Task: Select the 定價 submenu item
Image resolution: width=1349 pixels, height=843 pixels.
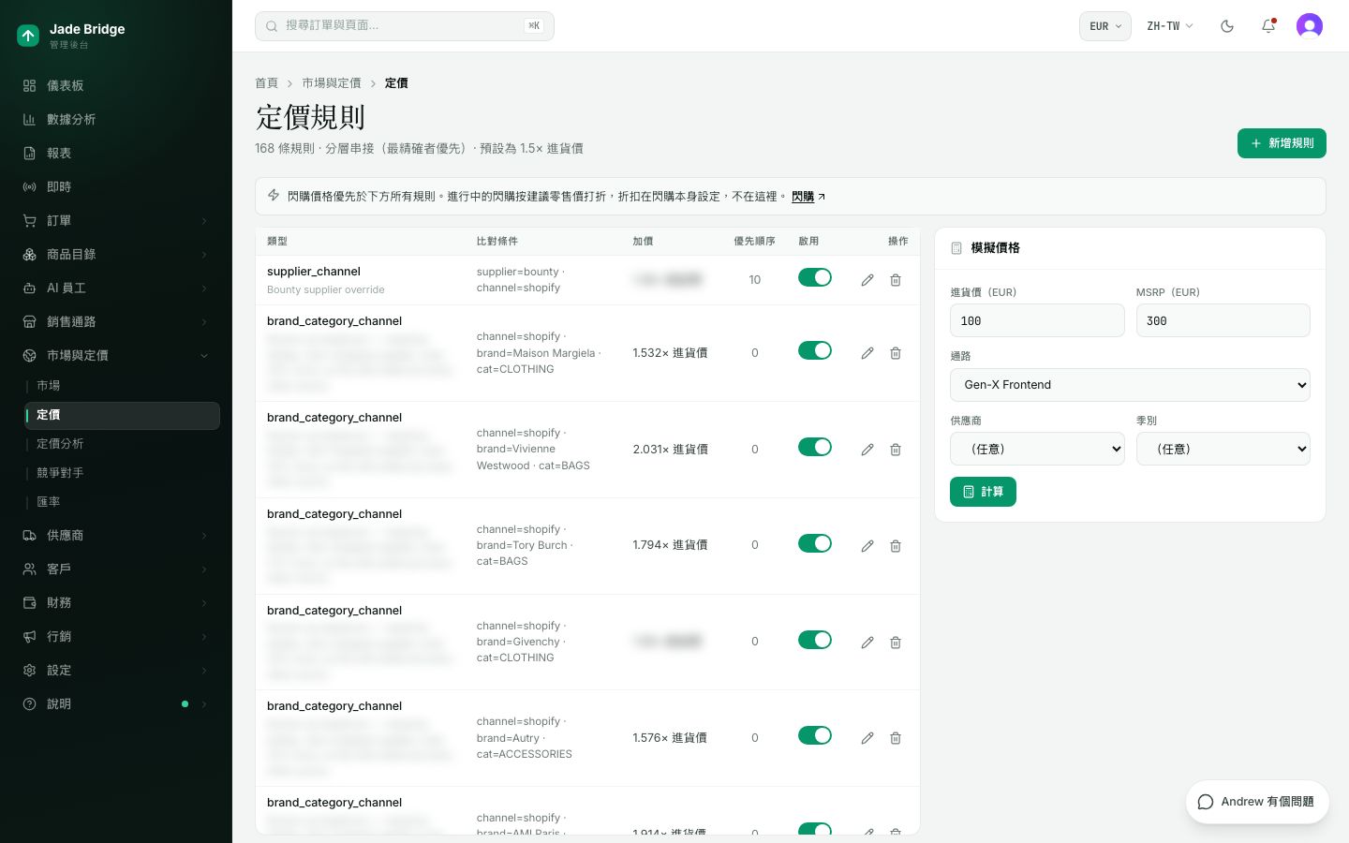Action: click(x=122, y=415)
